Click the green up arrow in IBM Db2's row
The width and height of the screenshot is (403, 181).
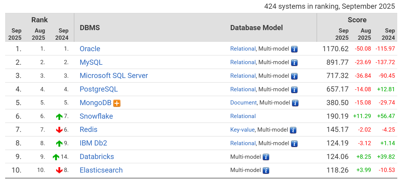(59, 144)
